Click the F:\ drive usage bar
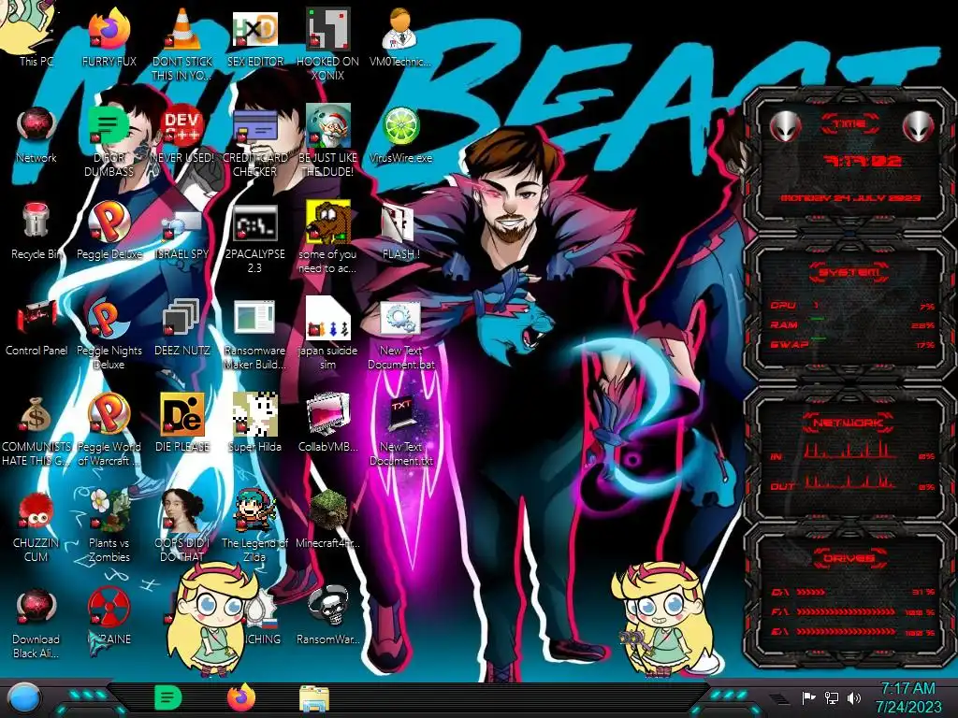Viewport: 958px width, 718px height. coord(846,611)
